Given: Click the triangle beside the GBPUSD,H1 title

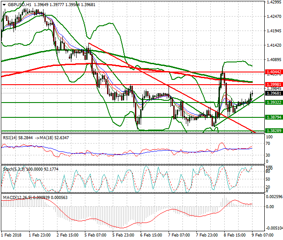Looking at the screenshot, I should click(4, 5).
